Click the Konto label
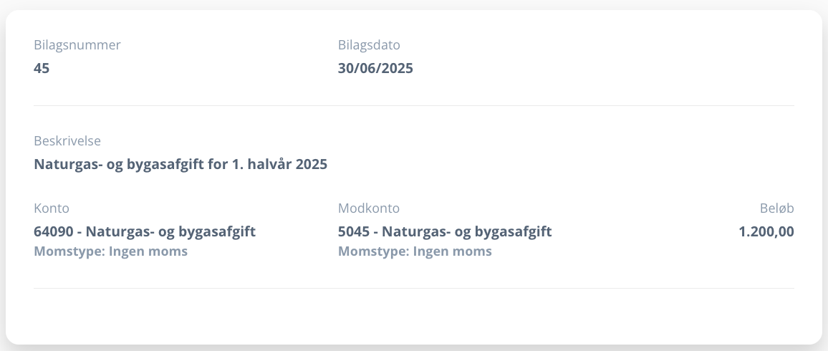This screenshot has height=351, width=828. pyautogui.click(x=52, y=208)
